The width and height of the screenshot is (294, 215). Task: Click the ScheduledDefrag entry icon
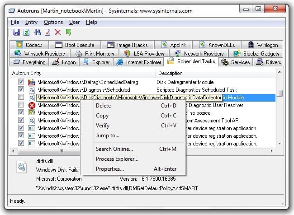pyautogui.click(x=32, y=82)
